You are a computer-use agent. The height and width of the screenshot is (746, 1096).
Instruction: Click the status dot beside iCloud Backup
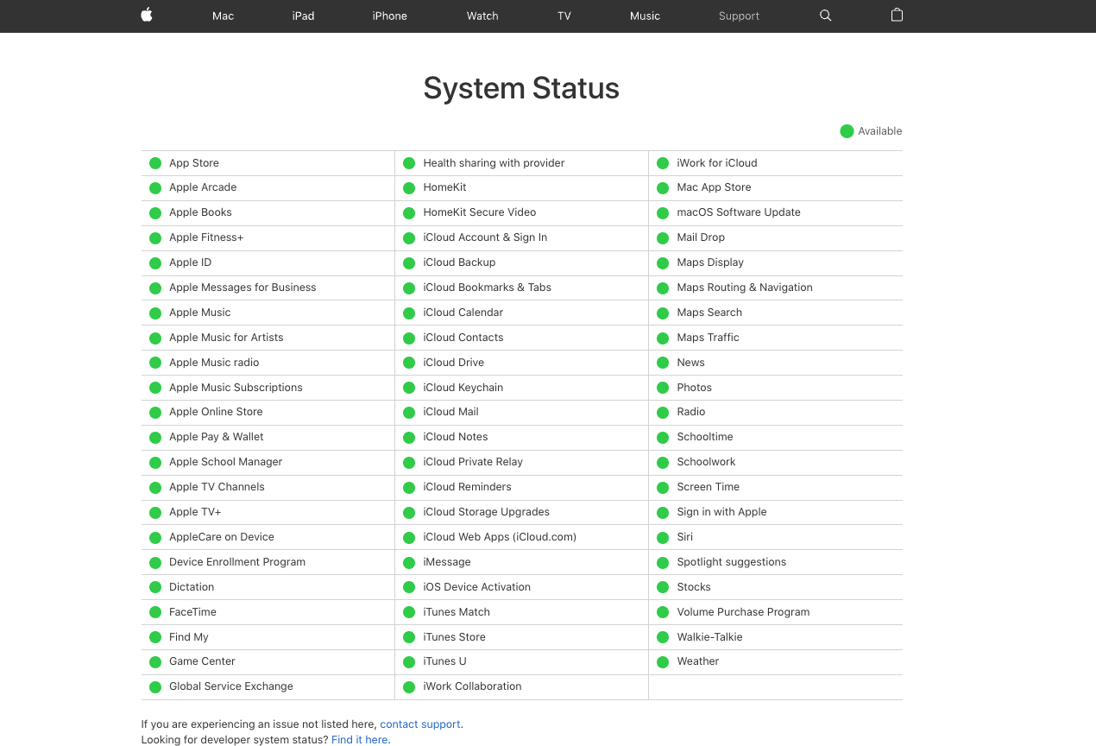[409, 263]
